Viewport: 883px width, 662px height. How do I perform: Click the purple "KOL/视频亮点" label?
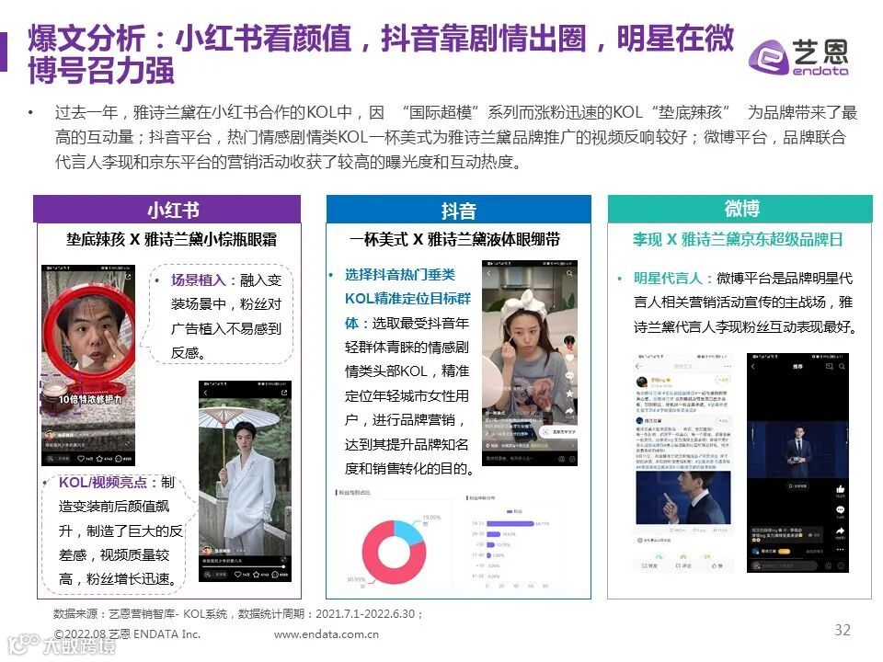pos(102,483)
